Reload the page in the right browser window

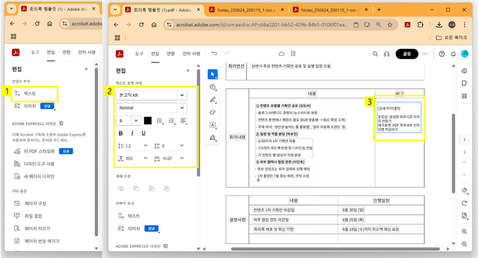pos(141,25)
